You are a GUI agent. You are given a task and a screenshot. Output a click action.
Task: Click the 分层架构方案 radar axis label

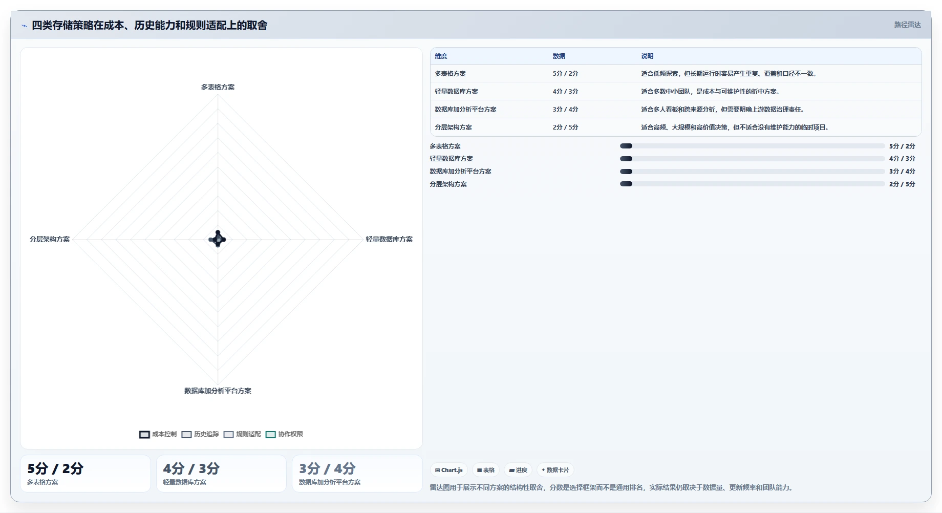coord(50,240)
